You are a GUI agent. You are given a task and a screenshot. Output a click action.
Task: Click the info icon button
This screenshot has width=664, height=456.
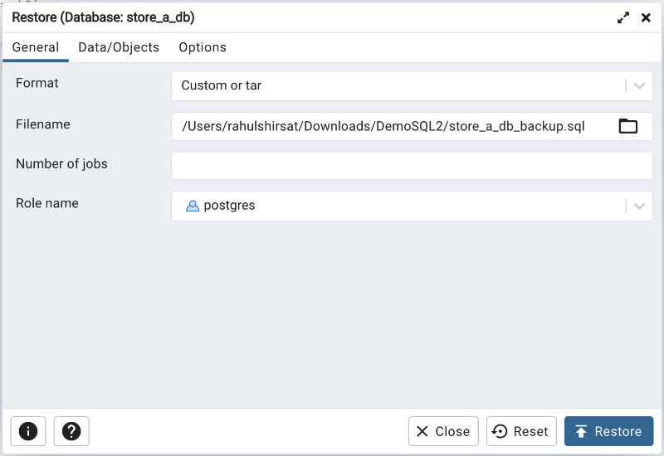pos(28,431)
